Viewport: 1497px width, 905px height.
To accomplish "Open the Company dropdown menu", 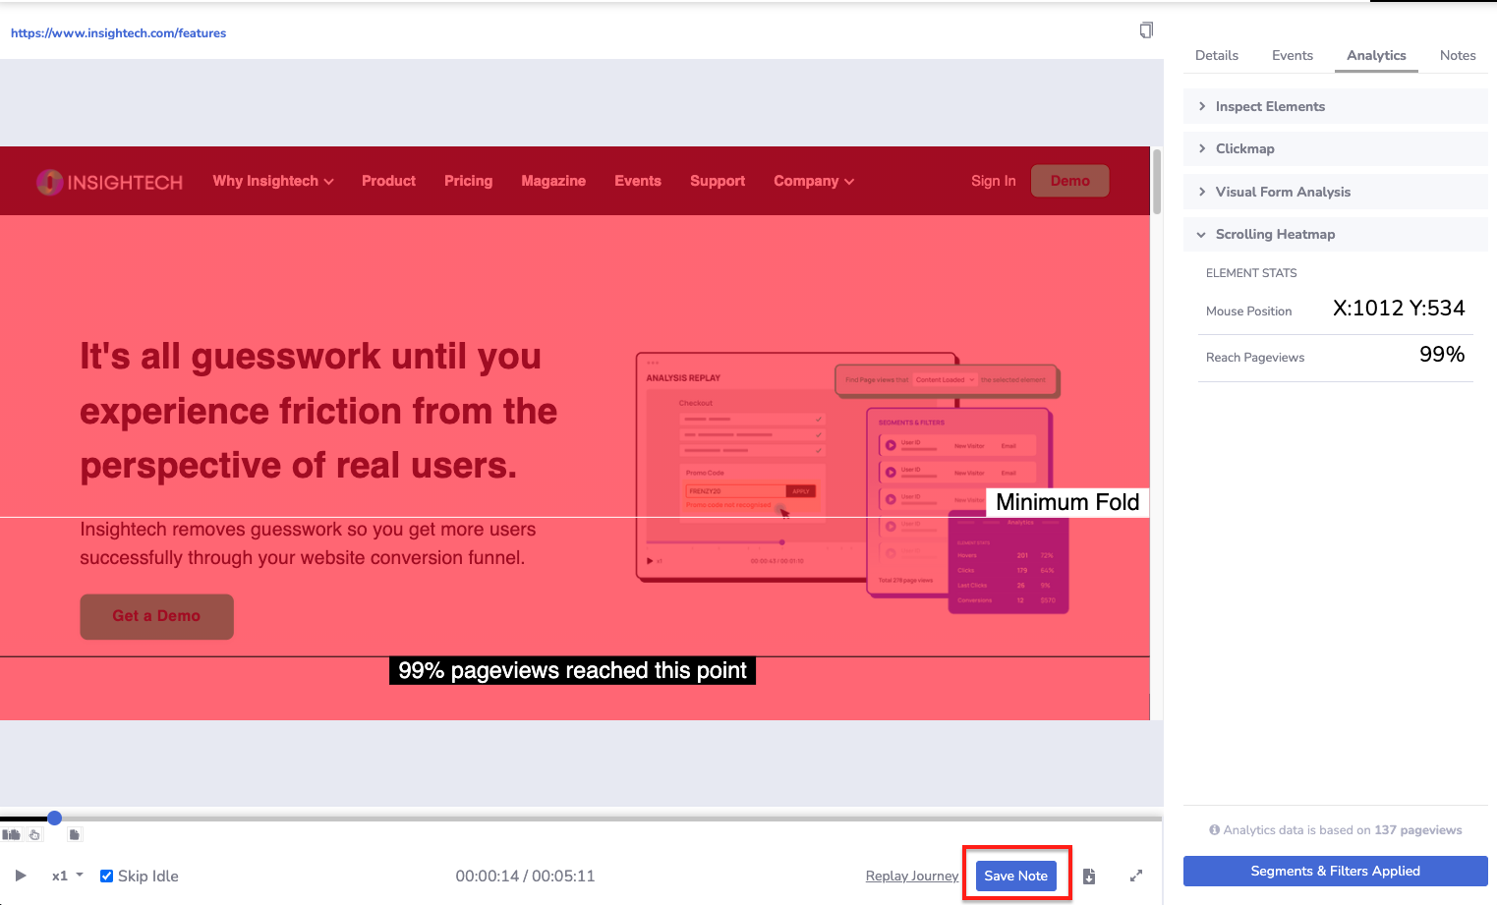I will (x=814, y=181).
